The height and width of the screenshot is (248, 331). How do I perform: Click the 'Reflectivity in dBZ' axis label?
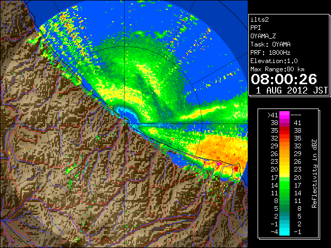click(314, 174)
